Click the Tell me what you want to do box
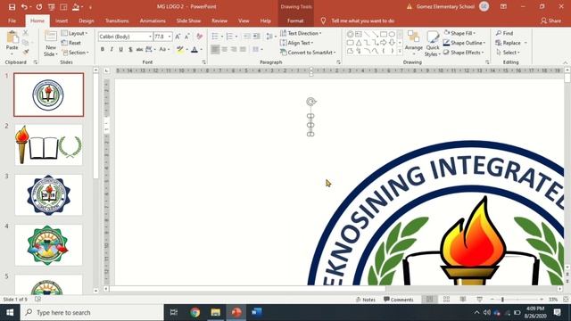This screenshot has width=571, height=321. tap(363, 21)
